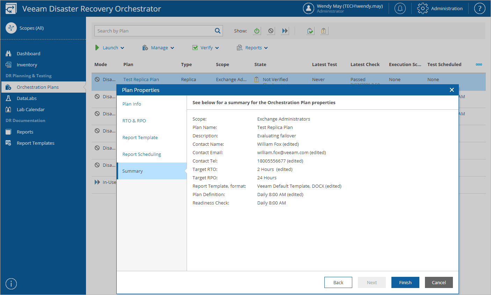Open Report Templates in sidebar
Image resolution: width=491 pixels, height=295 pixels.
point(35,143)
